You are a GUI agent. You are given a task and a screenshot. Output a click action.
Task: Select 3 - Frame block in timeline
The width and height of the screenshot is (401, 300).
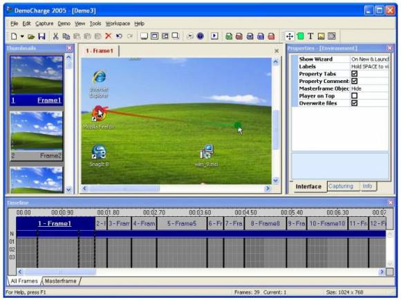pos(119,223)
